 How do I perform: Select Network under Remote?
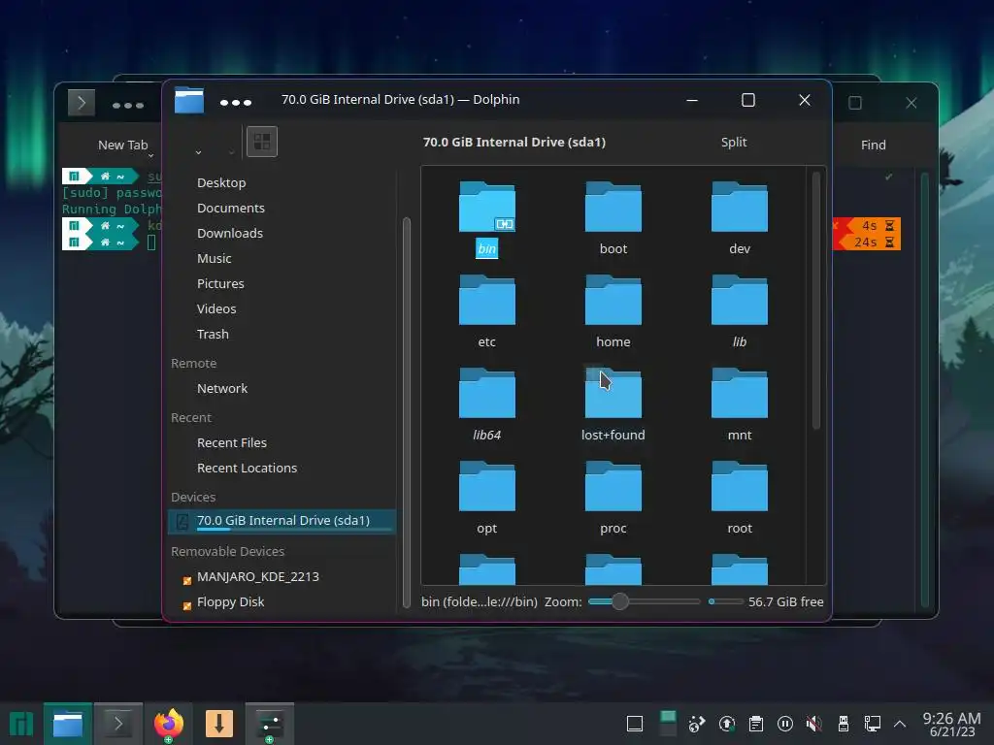[222, 388]
